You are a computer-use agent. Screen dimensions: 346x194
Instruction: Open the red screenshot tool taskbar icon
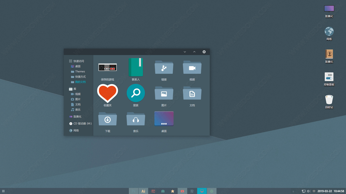click(153, 191)
